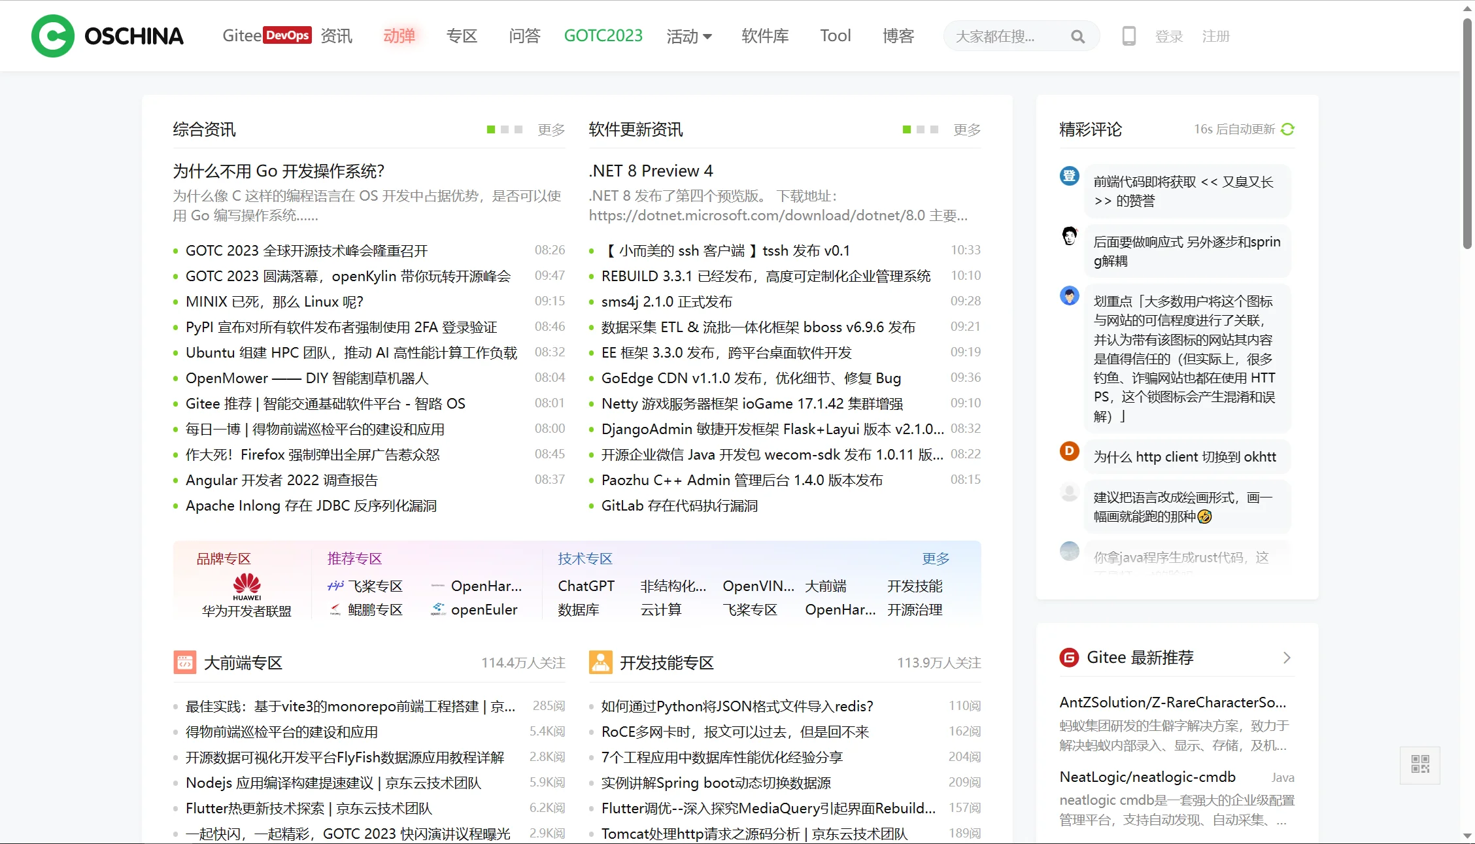The image size is (1475, 844).
Task: Click the 登录 link
Action: (x=1169, y=37)
